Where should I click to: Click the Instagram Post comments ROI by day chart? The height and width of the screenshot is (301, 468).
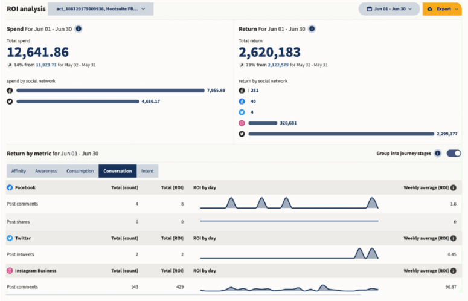click(x=289, y=288)
